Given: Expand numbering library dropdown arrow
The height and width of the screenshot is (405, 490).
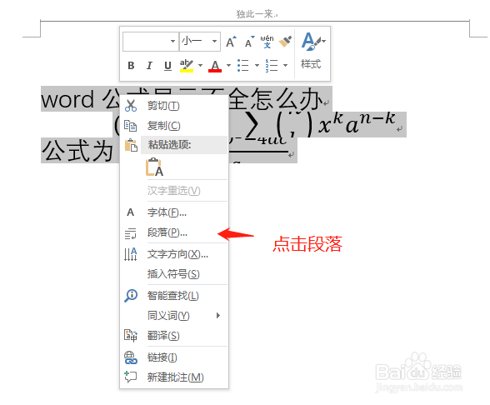Looking at the screenshot, I should tap(285, 66).
